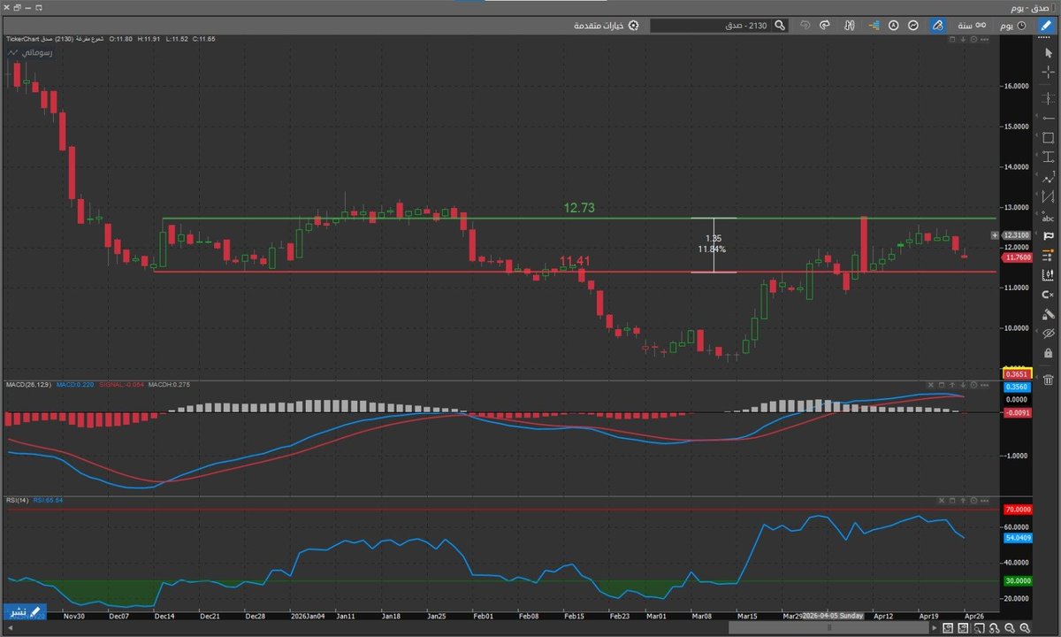
Task: Click the circled A auto-scale icon
Action: (x=893, y=26)
